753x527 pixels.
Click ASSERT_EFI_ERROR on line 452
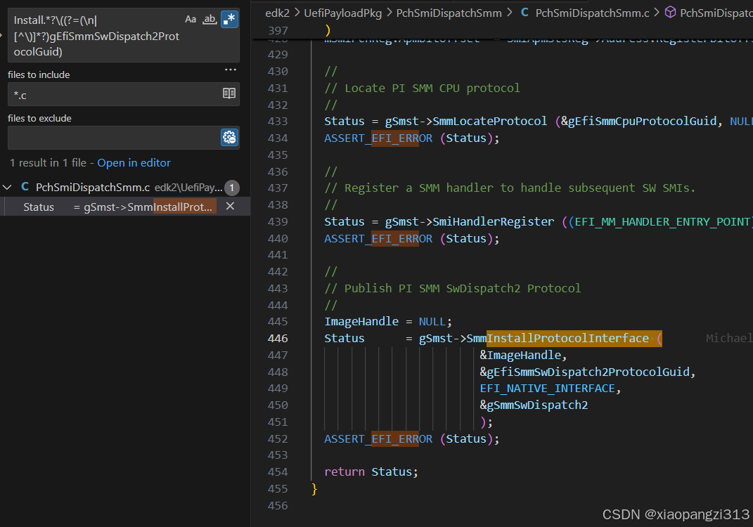(378, 439)
